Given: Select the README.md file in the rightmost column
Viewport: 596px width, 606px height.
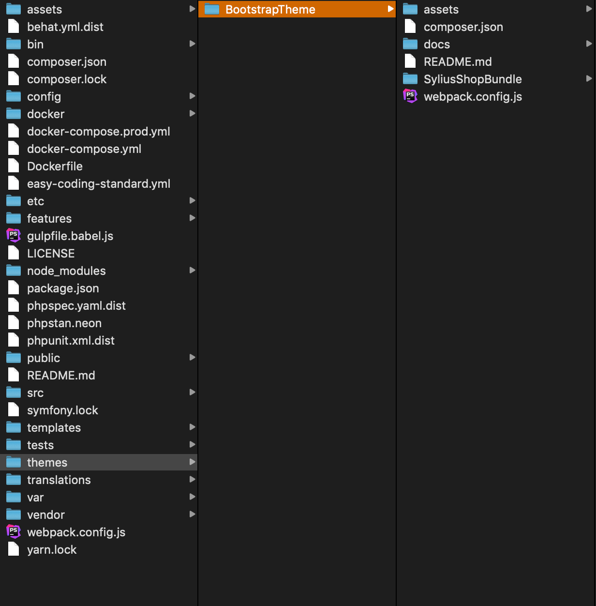Looking at the screenshot, I should 458,61.
